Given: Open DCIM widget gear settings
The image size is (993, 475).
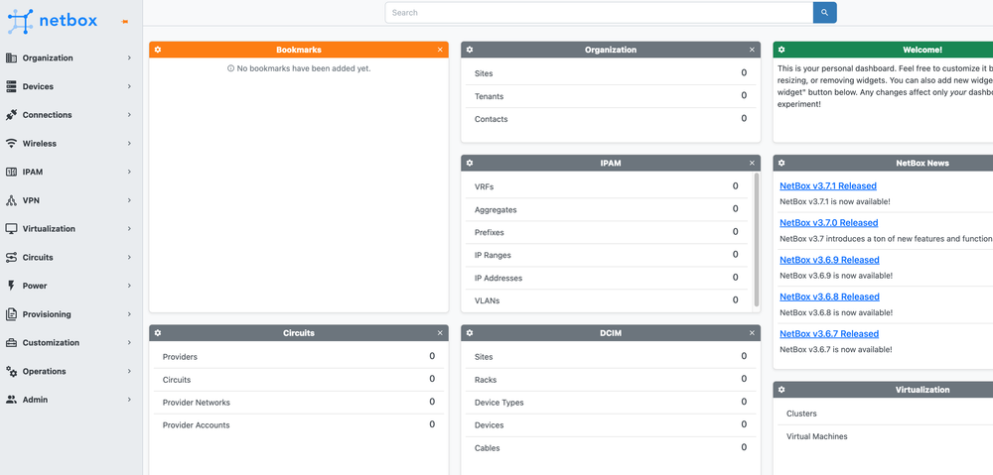Looking at the screenshot, I should [470, 333].
